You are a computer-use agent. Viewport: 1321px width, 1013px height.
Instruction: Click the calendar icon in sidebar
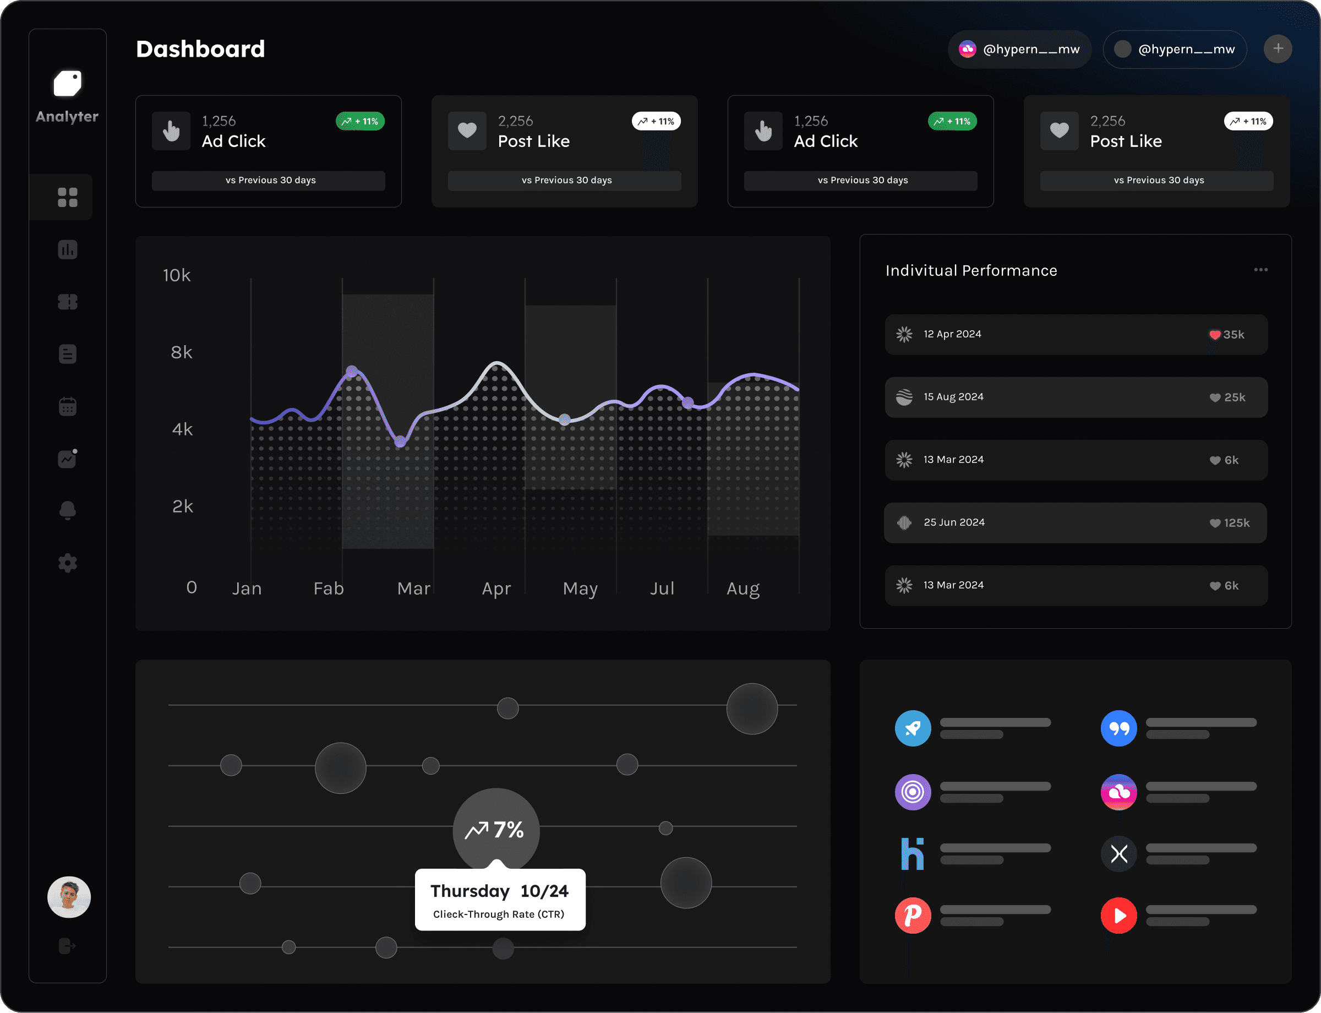pos(68,406)
